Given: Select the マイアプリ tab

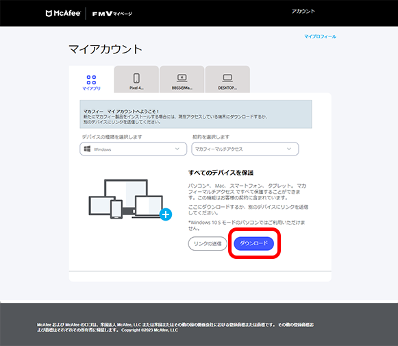Looking at the screenshot, I should (91, 79).
